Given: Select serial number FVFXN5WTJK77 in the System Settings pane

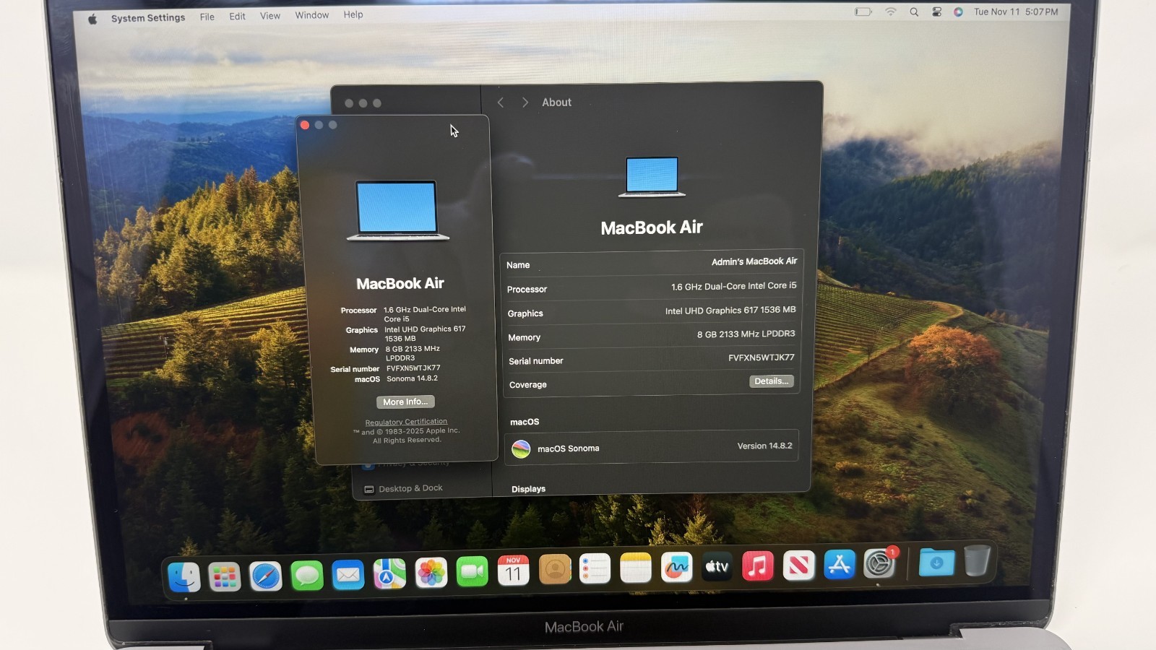Looking at the screenshot, I should tap(762, 357).
